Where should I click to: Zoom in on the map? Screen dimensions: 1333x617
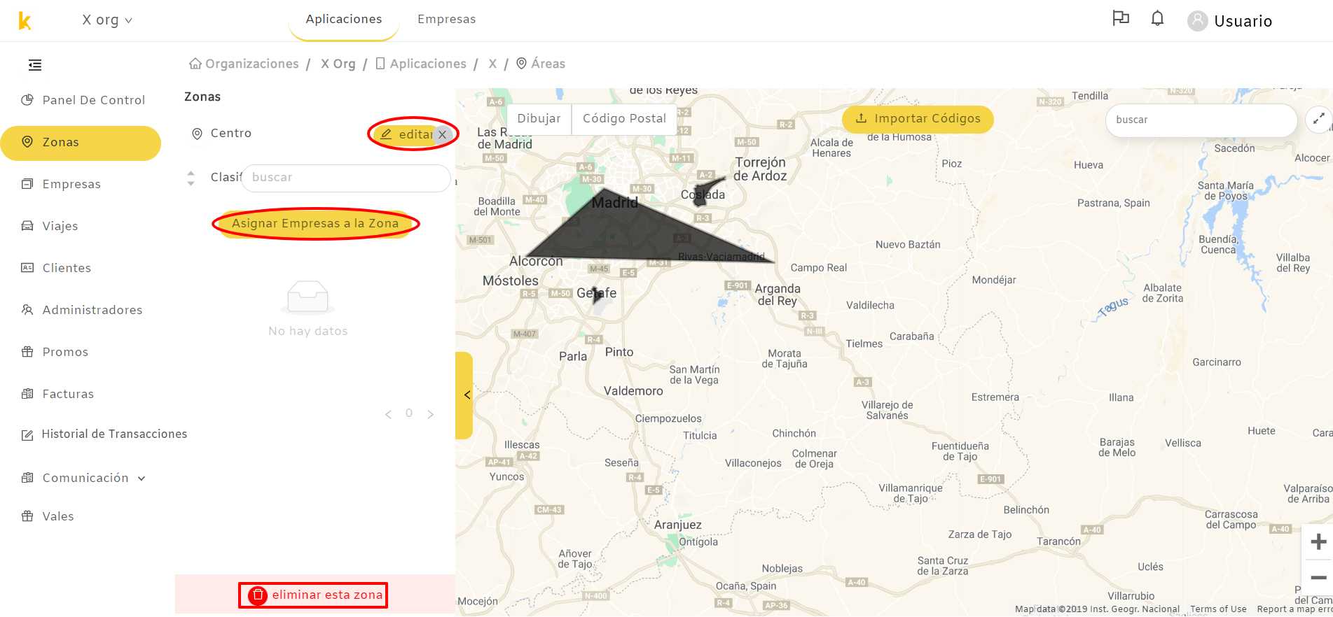[x=1318, y=541]
